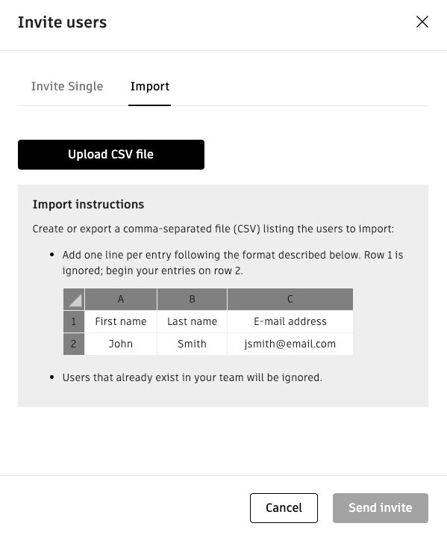Click column A header in example table
447x538 pixels.
pos(121,299)
